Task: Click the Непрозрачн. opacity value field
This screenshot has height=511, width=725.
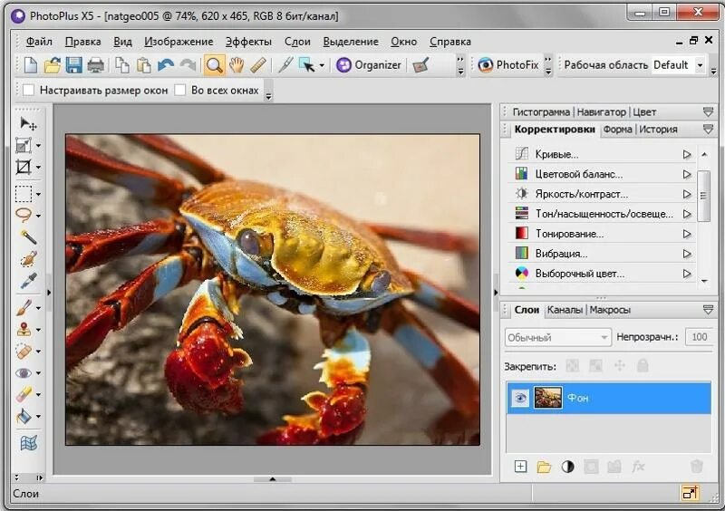Action: 699,337
